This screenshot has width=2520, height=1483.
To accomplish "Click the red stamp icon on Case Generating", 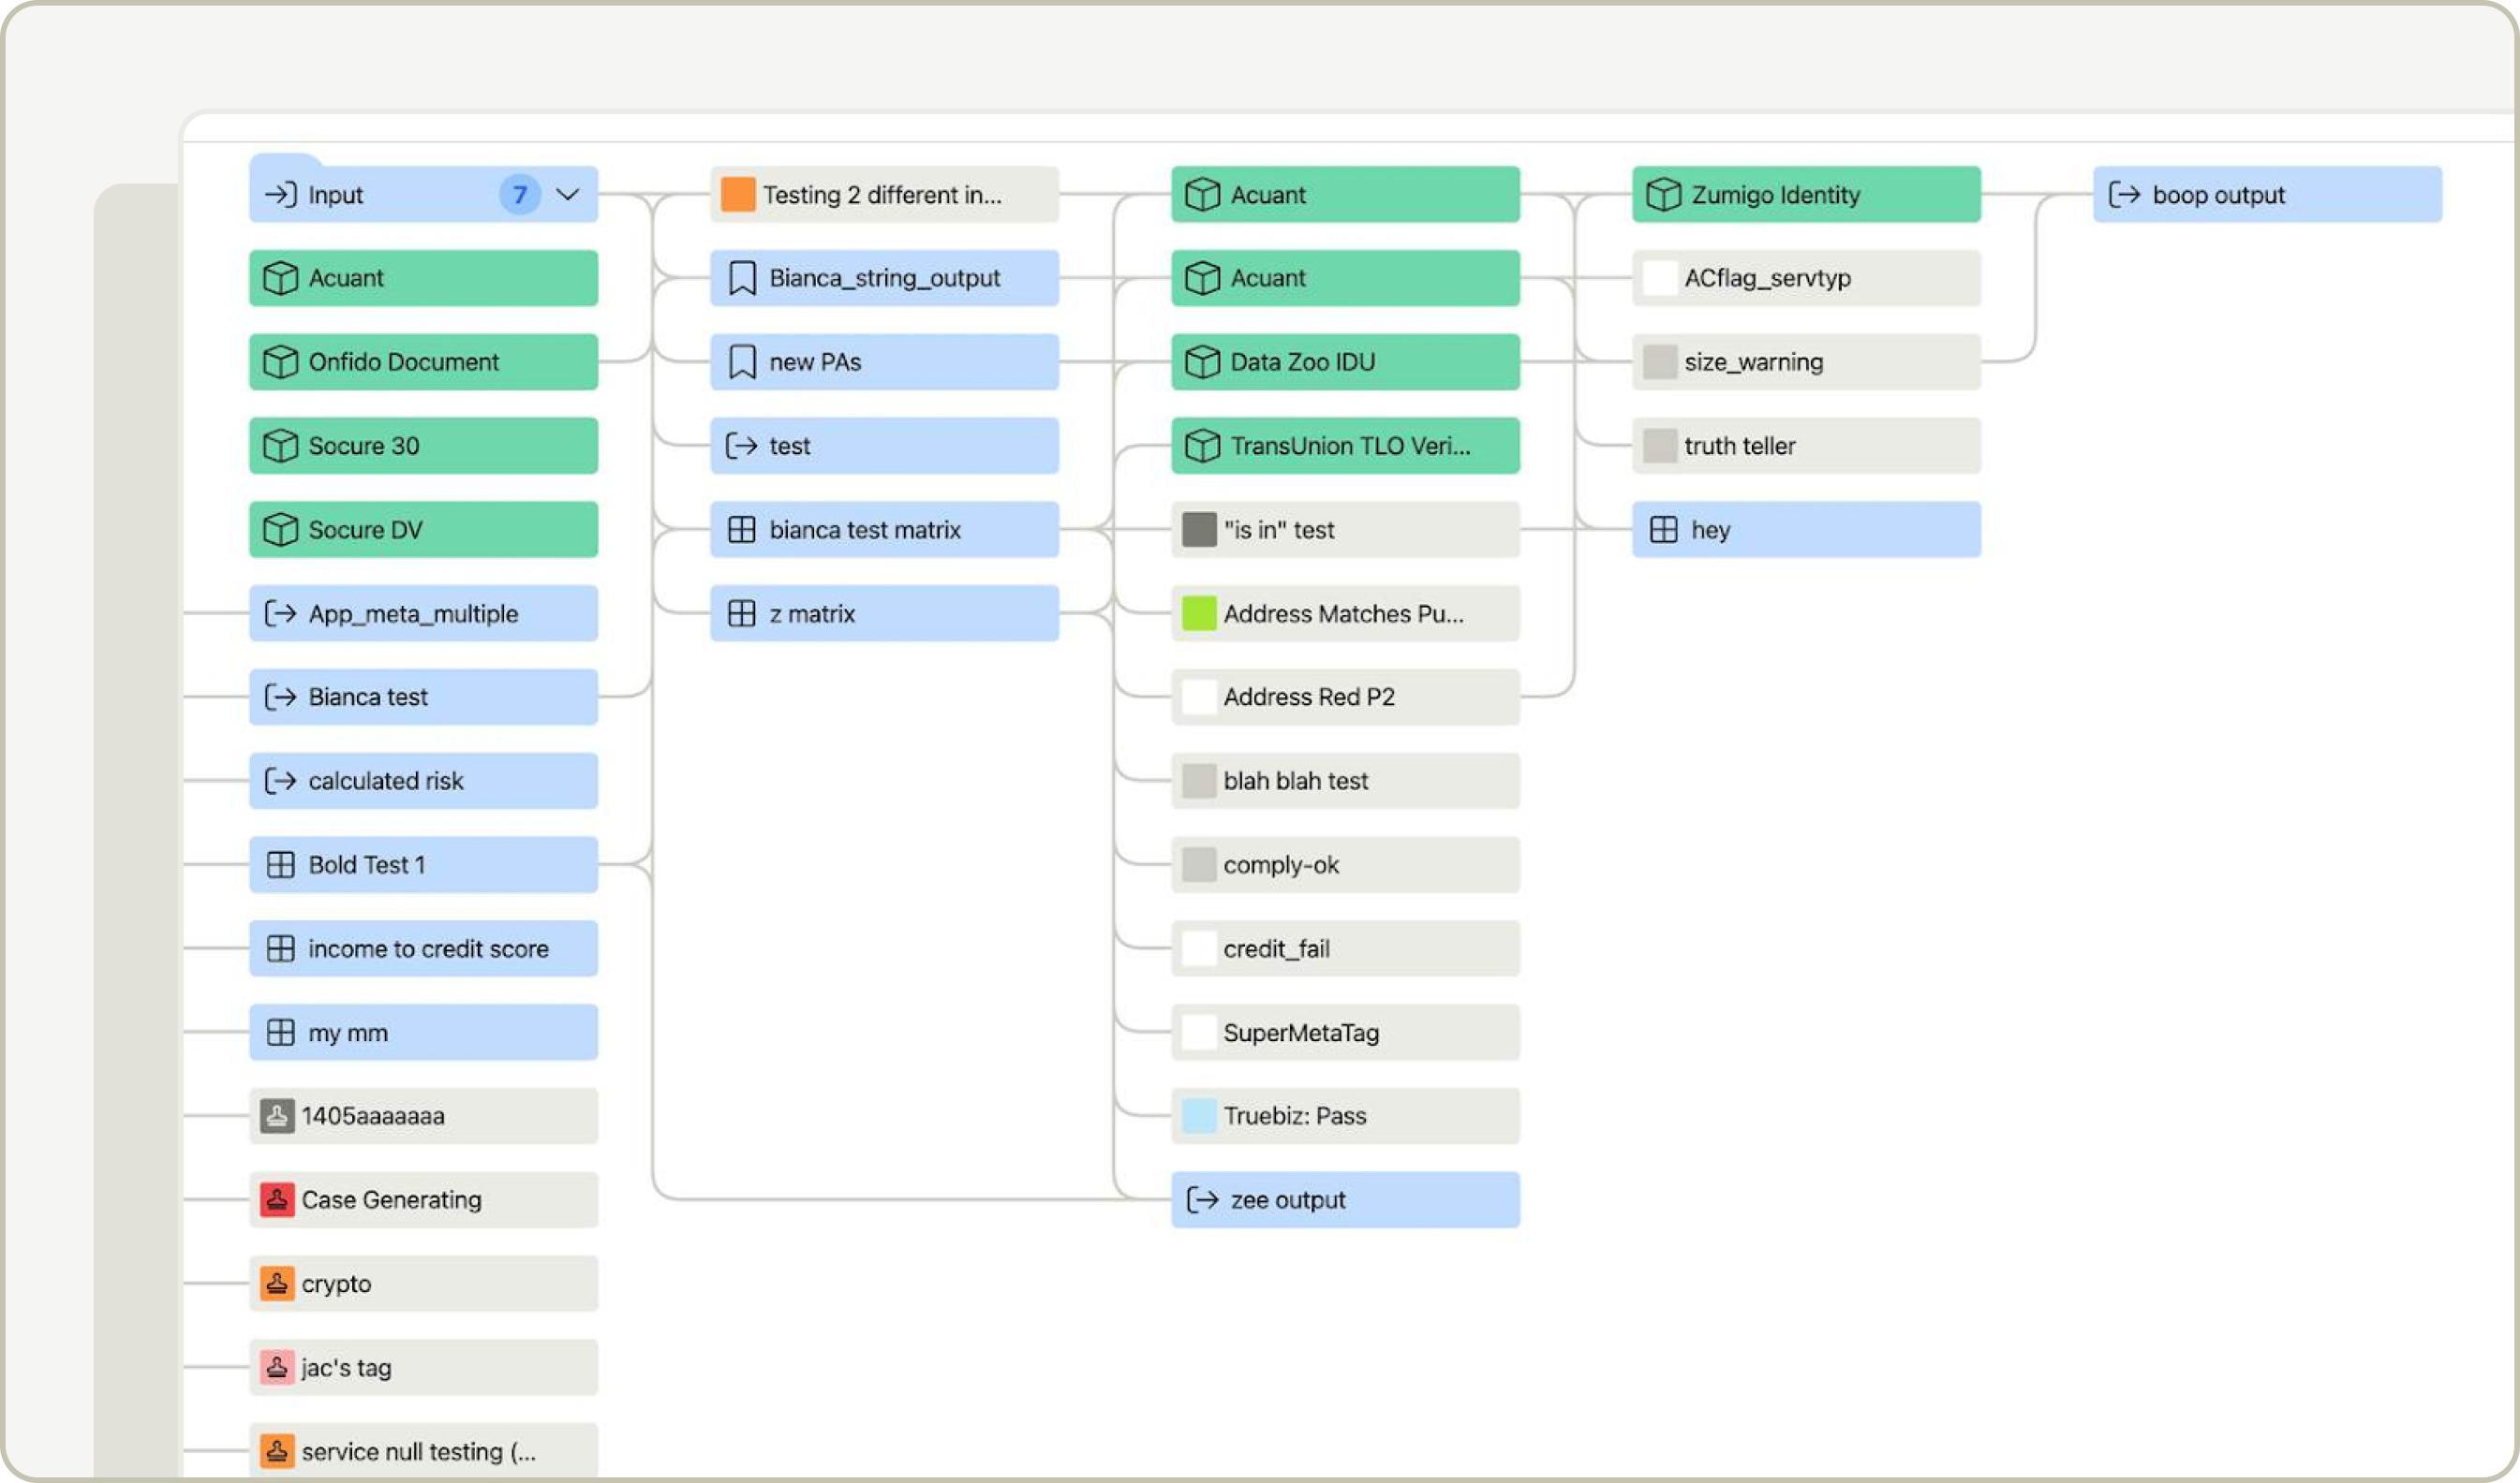I will pyautogui.click(x=277, y=1199).
